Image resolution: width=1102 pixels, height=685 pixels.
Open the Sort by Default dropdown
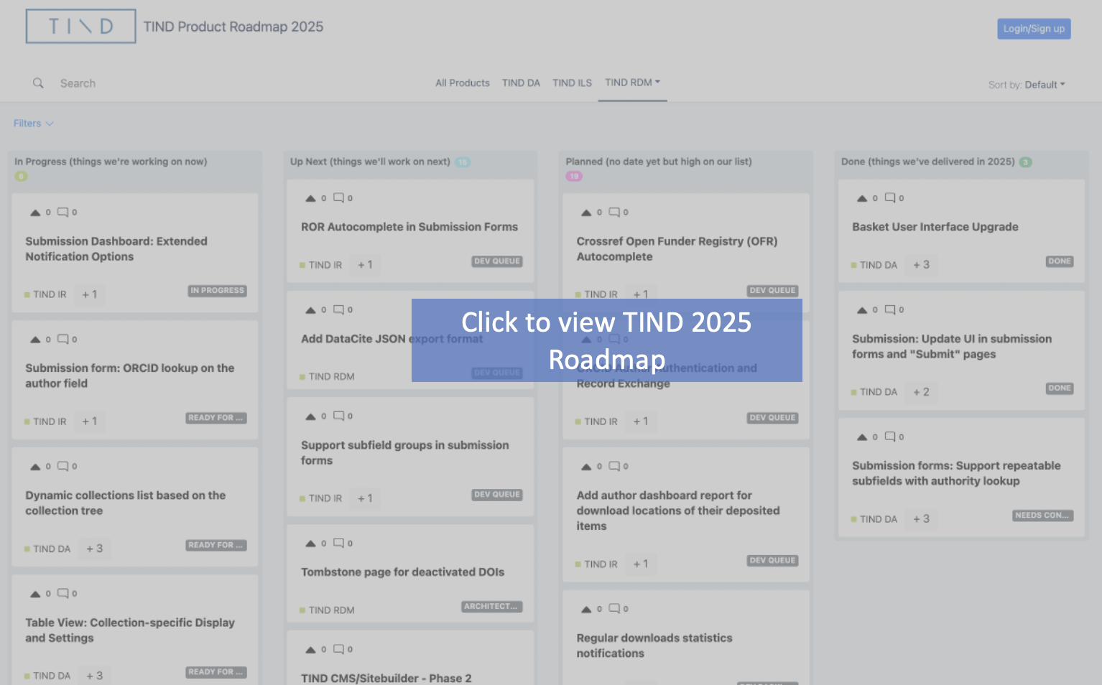point(1044,85)
